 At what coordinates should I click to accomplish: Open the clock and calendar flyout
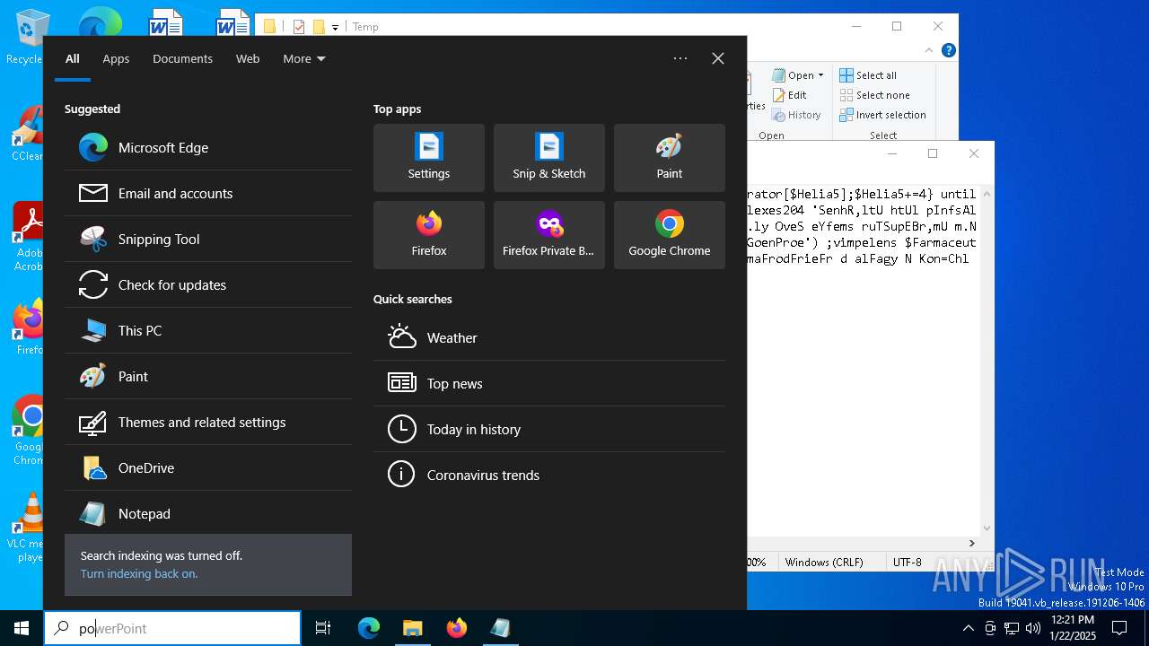coord(1072,628)
